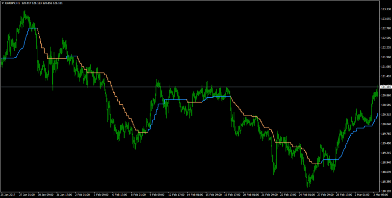
Task: Click the 120.040 price scale label
Action: pyautogui.click(x=386, y=124)
